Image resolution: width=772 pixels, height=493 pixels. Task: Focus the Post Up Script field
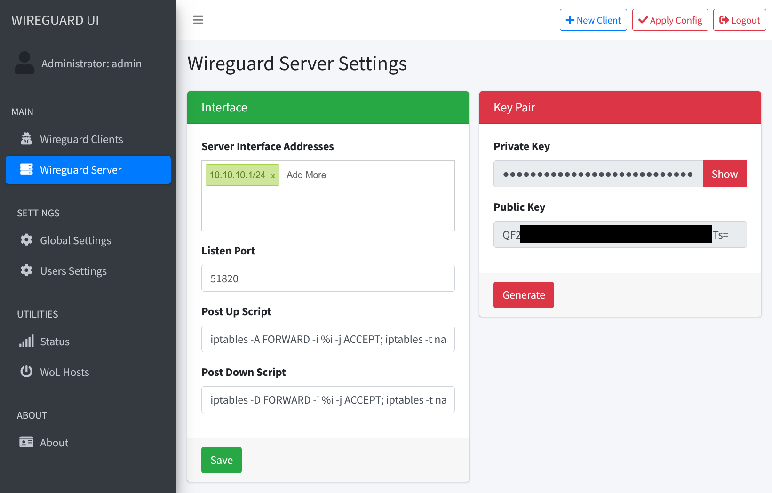(x=328, y=339)
